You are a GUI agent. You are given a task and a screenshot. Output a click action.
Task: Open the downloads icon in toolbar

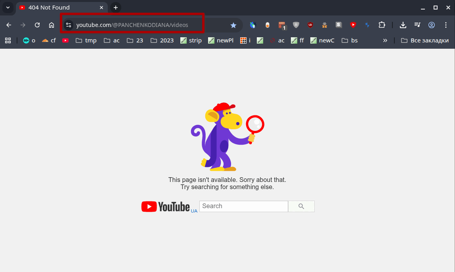403,25
